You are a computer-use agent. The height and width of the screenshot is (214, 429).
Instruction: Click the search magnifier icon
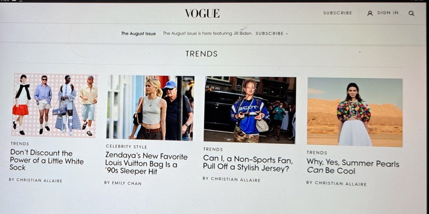(411, 13)
